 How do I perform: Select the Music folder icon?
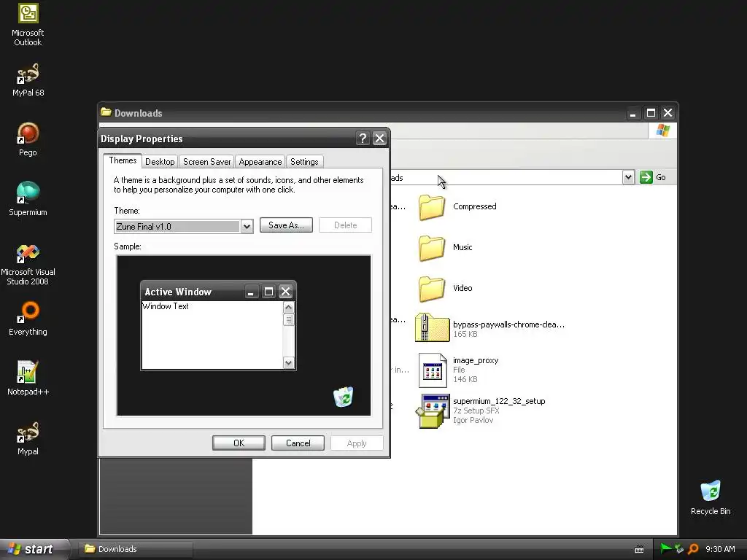[x=432, y=248]
